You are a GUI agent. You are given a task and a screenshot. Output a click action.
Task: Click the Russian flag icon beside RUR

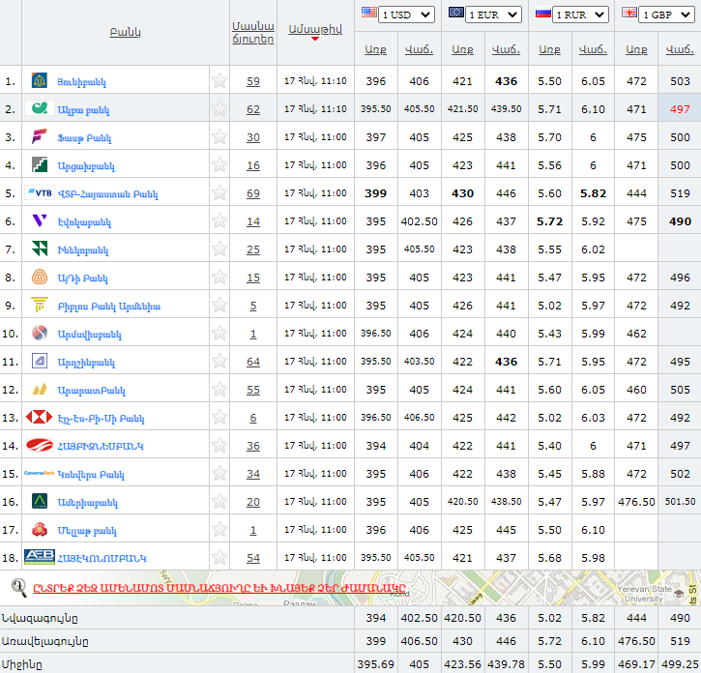tap(542, 13)
